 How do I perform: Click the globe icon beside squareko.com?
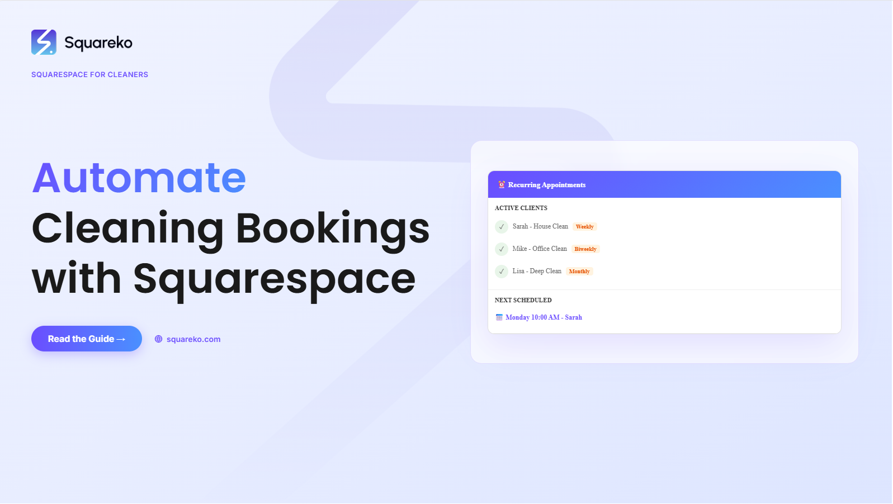click(159, 339)
